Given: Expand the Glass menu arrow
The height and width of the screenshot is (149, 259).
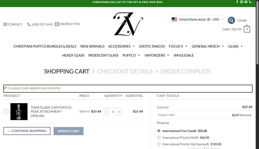Looking at the screenshot, I should pos(241,46).
